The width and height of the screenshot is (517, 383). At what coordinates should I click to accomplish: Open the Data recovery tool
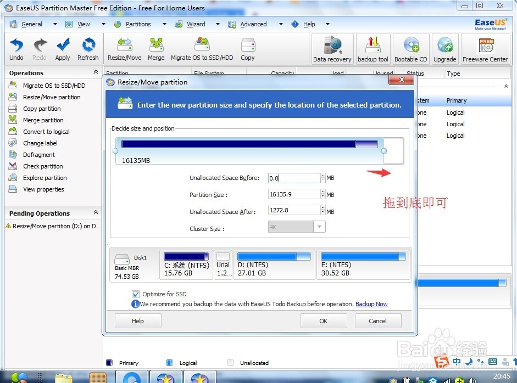[332, 48]
